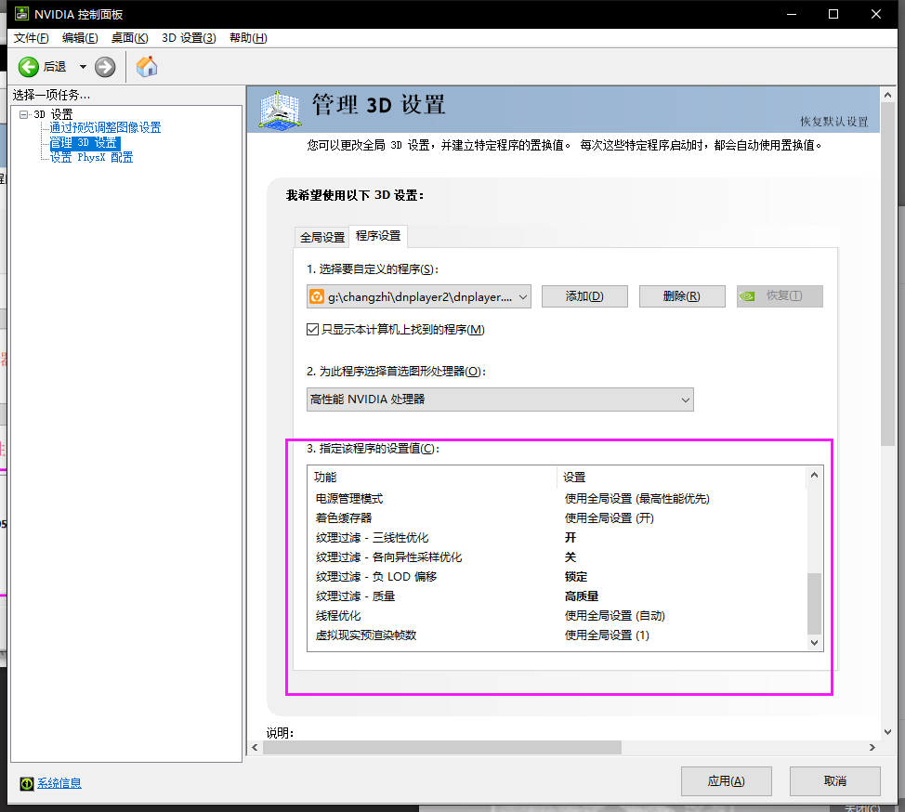905x812 pixels.
Task: Toggle 只显示本计算机上找到的程序 checkbox
Action: click(x=313, y=330)
